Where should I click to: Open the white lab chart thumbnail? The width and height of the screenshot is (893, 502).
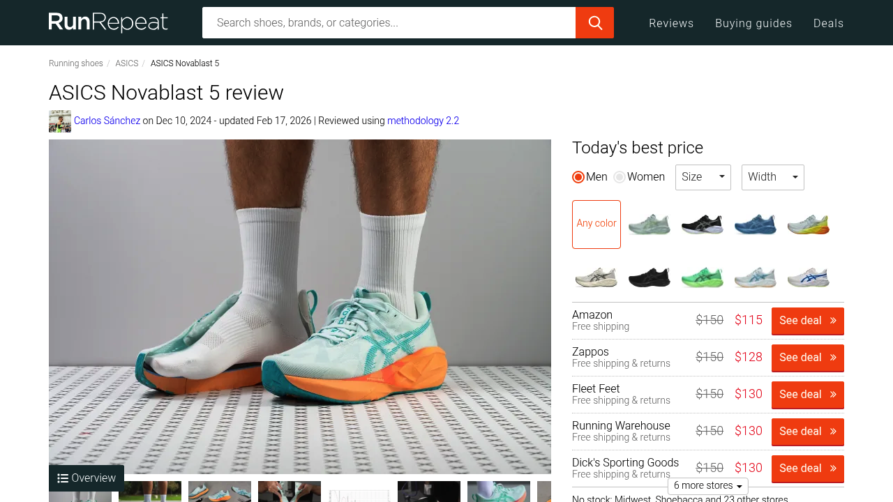[359, 492]
